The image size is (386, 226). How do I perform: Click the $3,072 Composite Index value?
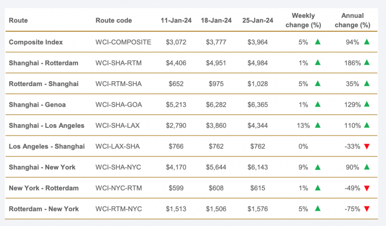(x=176, y=42)
